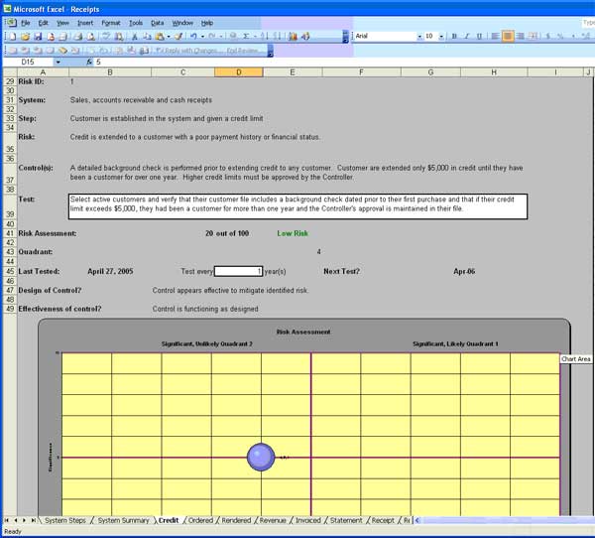Switch to the Statement sheet tab
595x538 pixels.
tap(346, 520)
